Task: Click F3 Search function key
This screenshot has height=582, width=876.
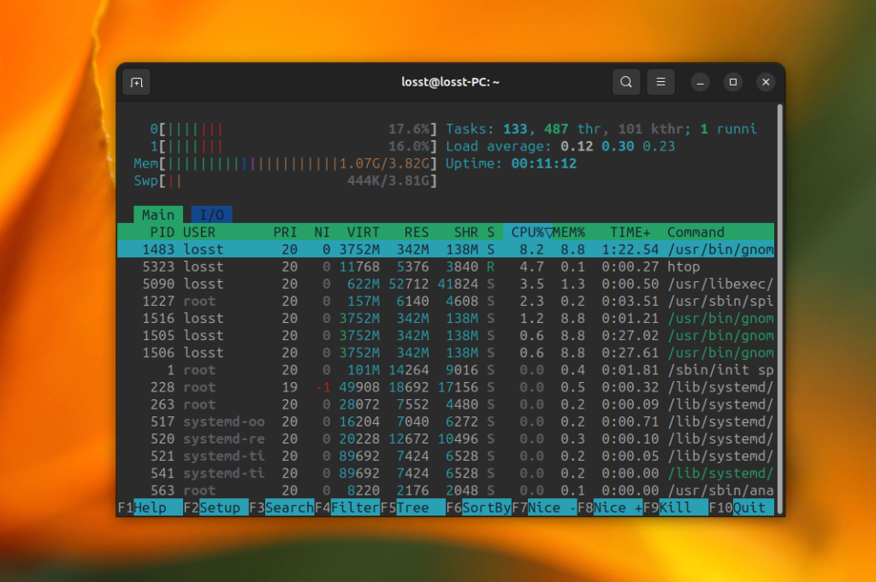Action: coord(281,508)
